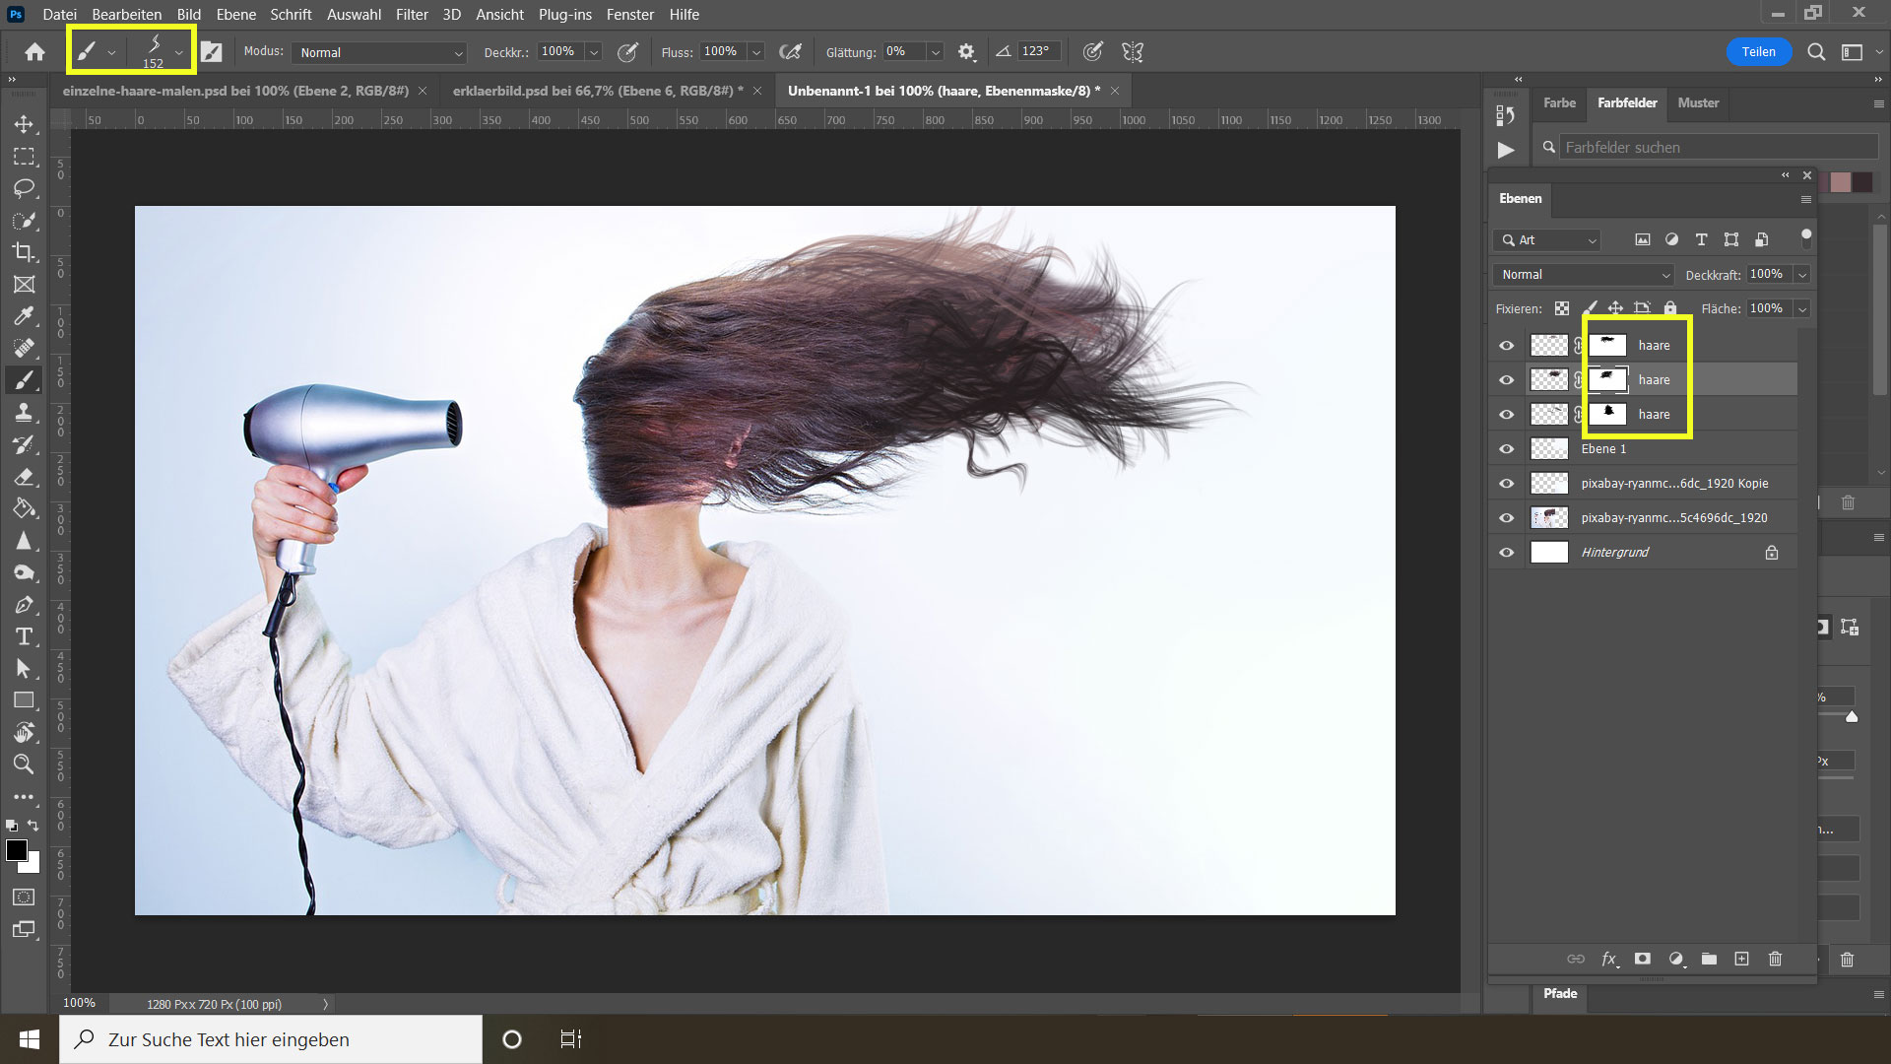Hide the top haare layer
Screen dimensions: 1891x1064
[1506, 346]
